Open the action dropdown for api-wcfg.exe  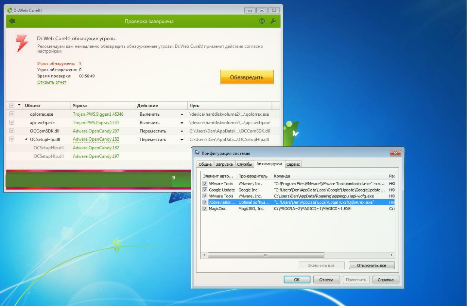182,123
